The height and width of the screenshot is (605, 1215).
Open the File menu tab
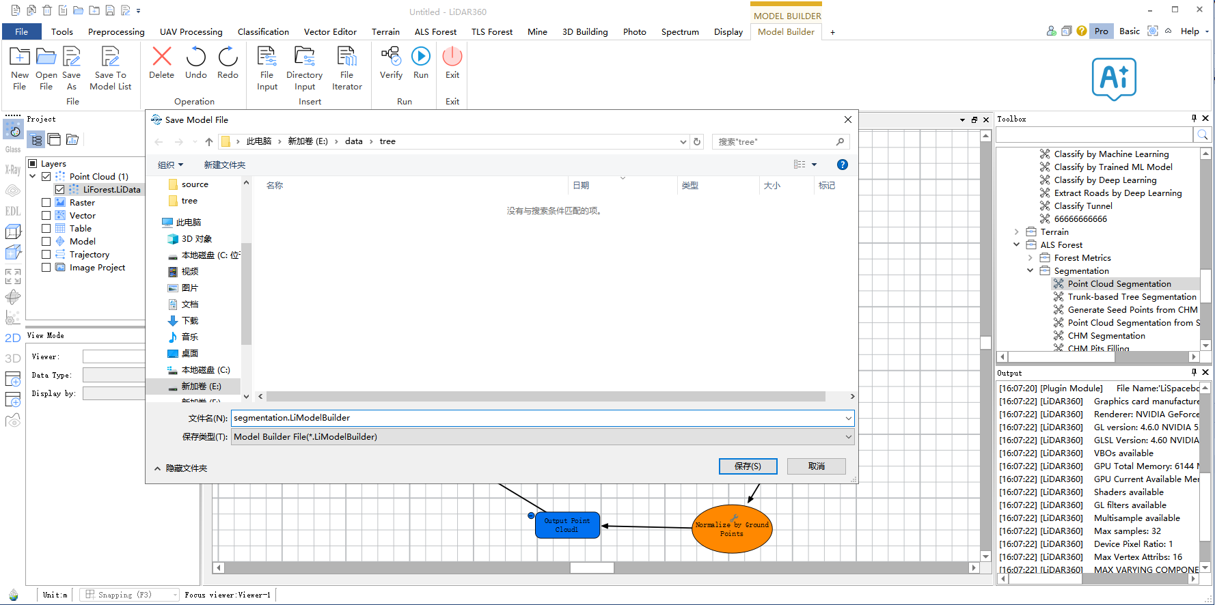click(22, 31)
